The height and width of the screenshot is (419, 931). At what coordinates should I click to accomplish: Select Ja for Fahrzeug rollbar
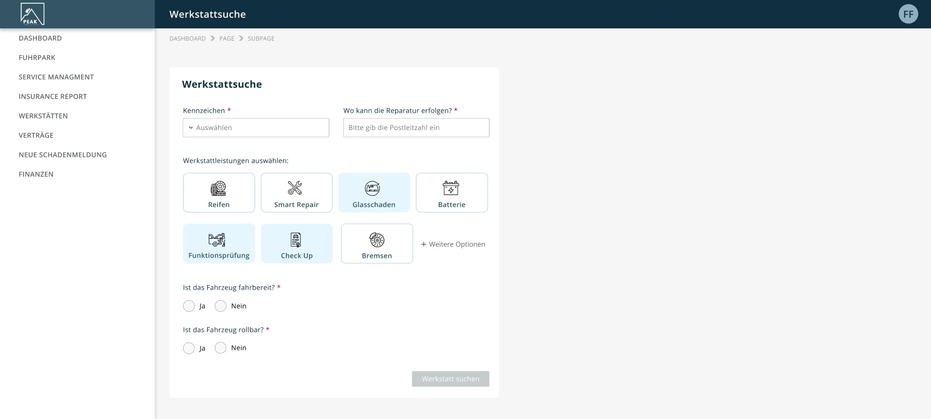click(x=189, y=348)
